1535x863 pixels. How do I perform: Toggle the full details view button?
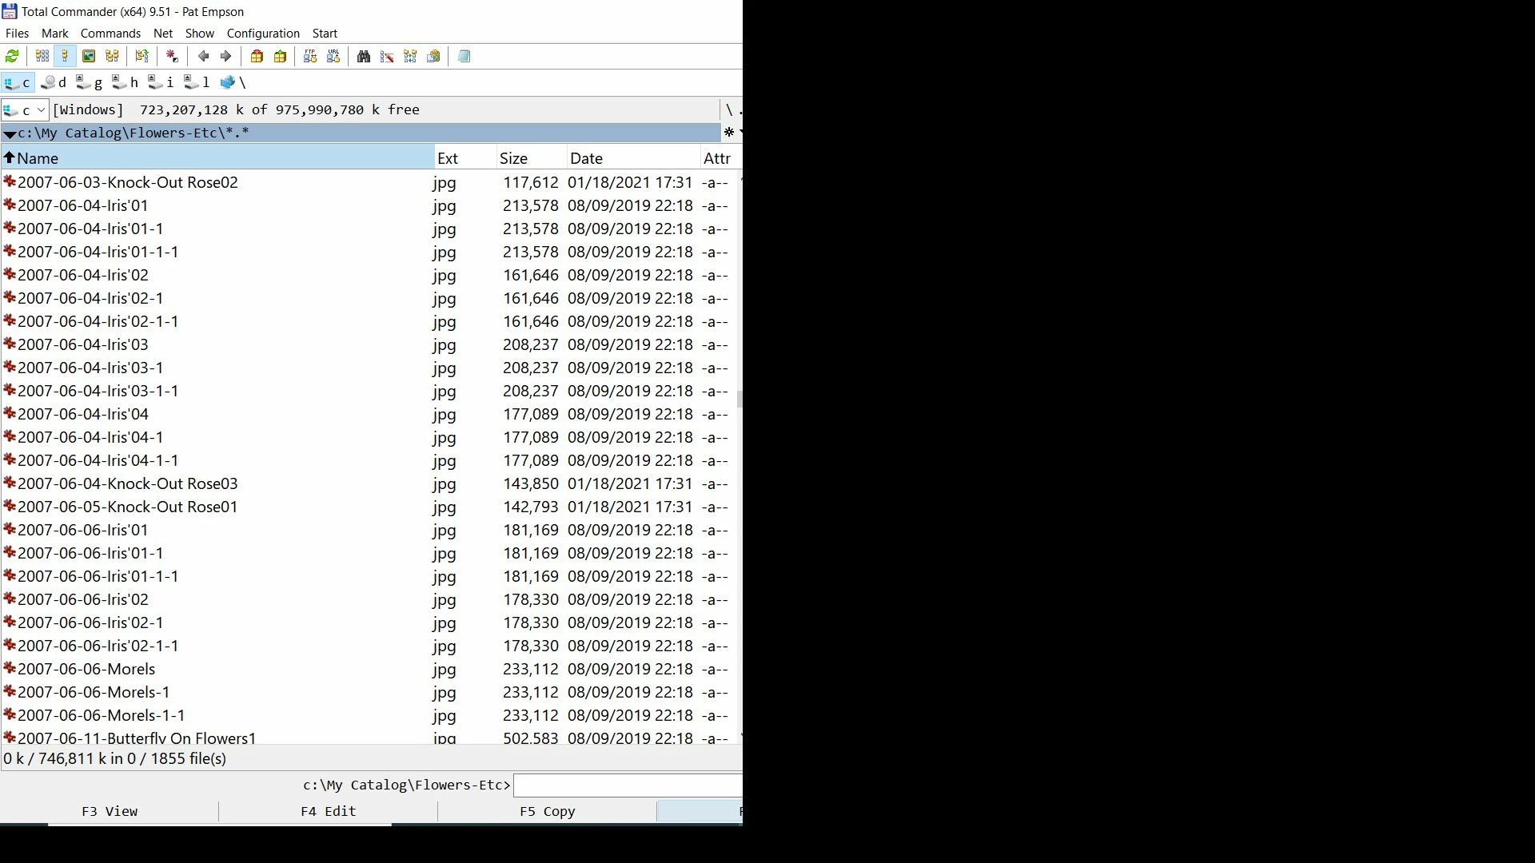(66, 56)
